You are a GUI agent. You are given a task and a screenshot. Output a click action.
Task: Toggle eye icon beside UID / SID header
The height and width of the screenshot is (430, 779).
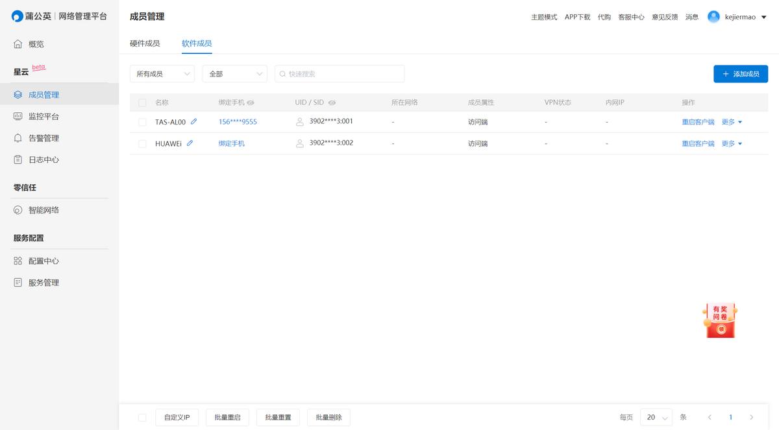[332, 102]
